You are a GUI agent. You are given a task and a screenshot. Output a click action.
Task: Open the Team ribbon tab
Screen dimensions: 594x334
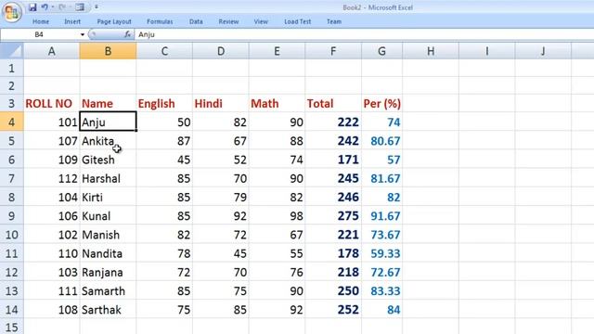[x=334, y=21]
